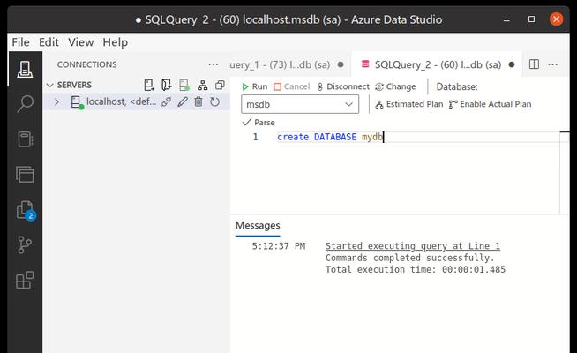Close the Azure Data Studio window
This screenshot has width=577, height=353.
click(556, 19)
